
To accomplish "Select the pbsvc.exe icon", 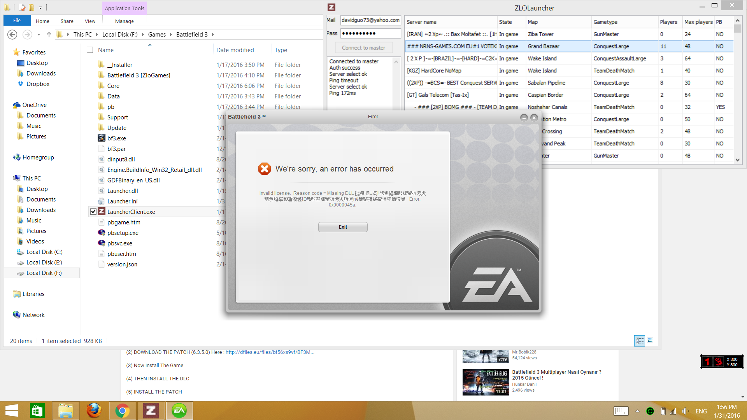I will click(x=102, y=243).
